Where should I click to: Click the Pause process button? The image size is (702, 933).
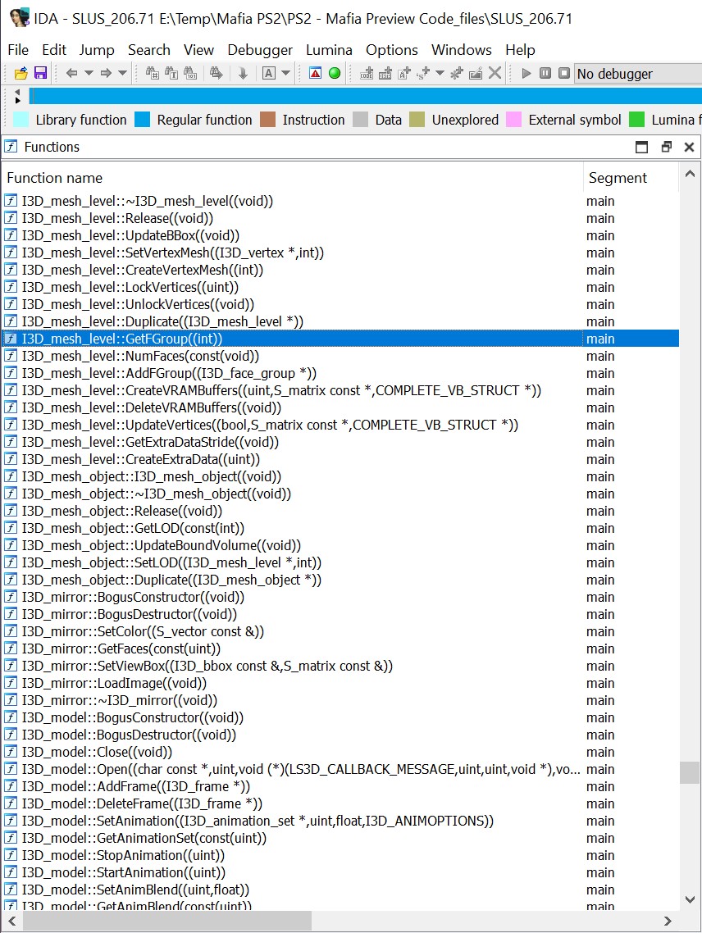(545, 74)
